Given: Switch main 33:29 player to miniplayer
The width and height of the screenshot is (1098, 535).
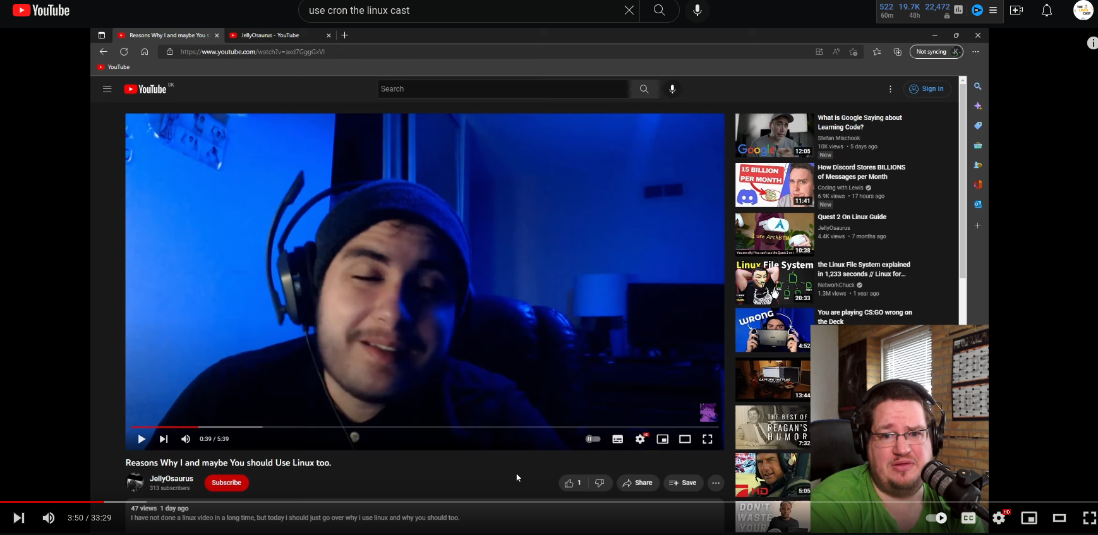Looking at the screenshot, I should pyautogui.click(x=1029, y=518).
